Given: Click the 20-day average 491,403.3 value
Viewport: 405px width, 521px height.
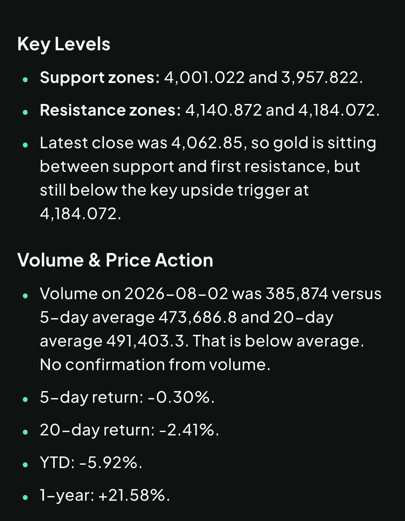Looking at the screenshot, I should click(147, 341).
